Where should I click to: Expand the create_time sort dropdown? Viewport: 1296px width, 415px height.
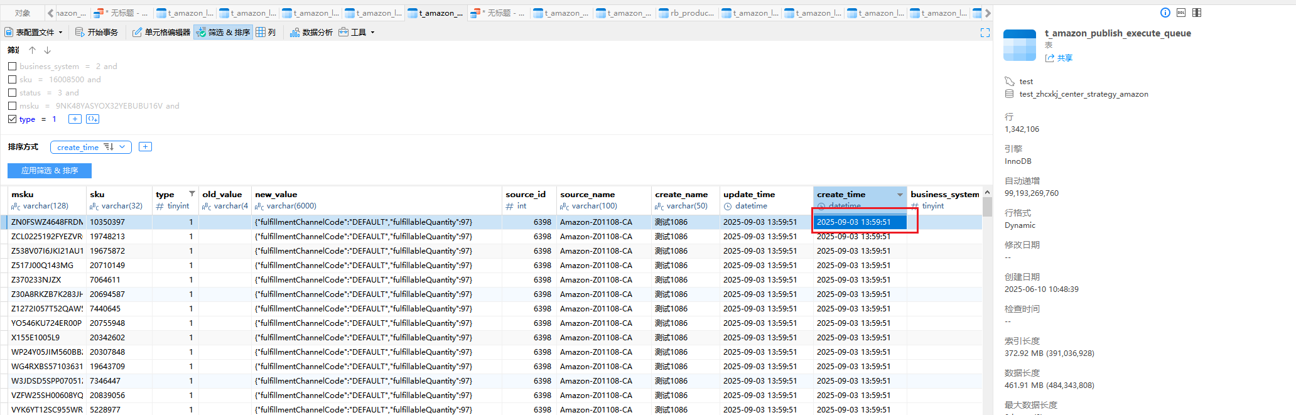click(x=122, y=147)
